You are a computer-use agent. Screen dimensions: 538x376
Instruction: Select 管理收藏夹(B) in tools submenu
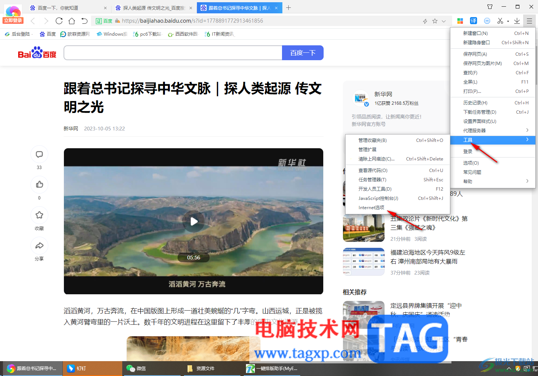(398, 140)
